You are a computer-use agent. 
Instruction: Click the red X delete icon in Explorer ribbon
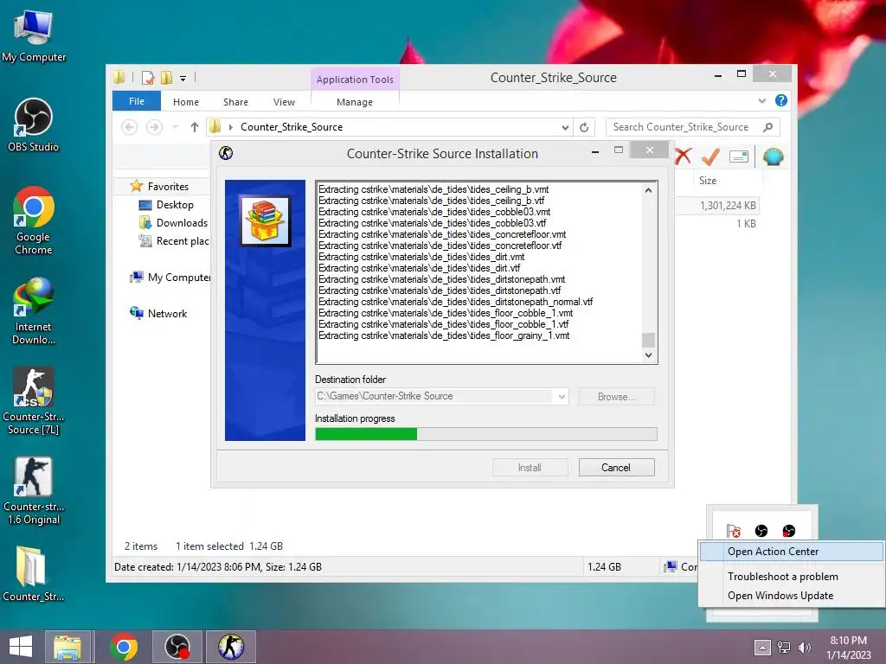click(684, 156)
